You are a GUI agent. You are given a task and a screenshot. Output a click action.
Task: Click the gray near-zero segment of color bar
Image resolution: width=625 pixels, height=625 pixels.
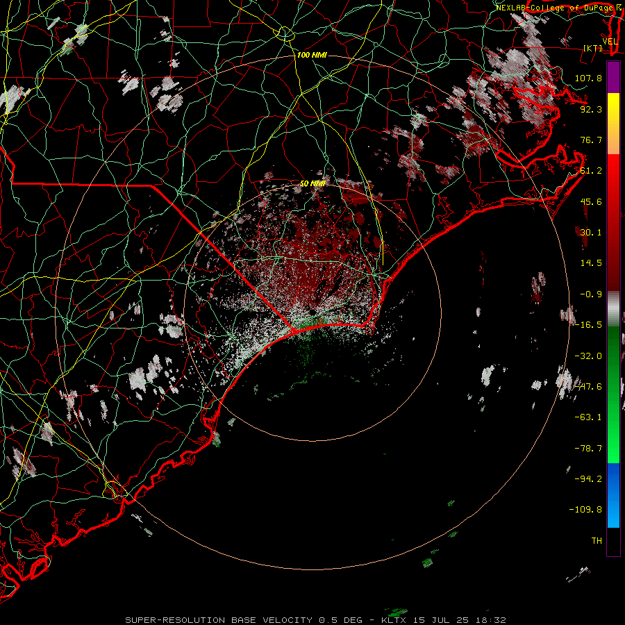(613, 309)
